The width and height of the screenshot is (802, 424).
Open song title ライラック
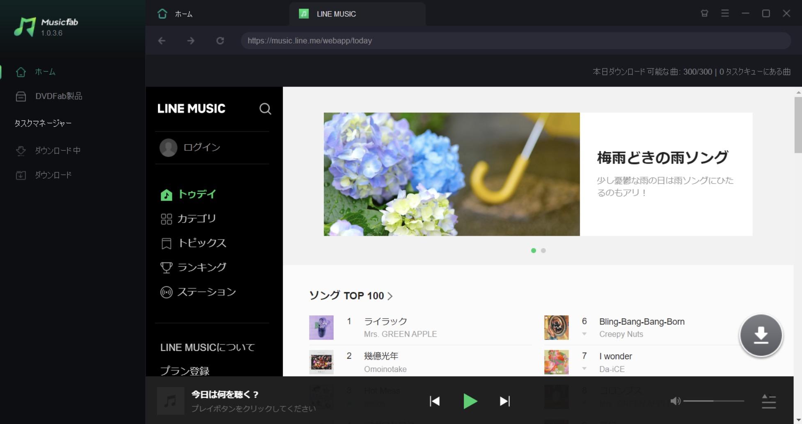tap(385, 321)
